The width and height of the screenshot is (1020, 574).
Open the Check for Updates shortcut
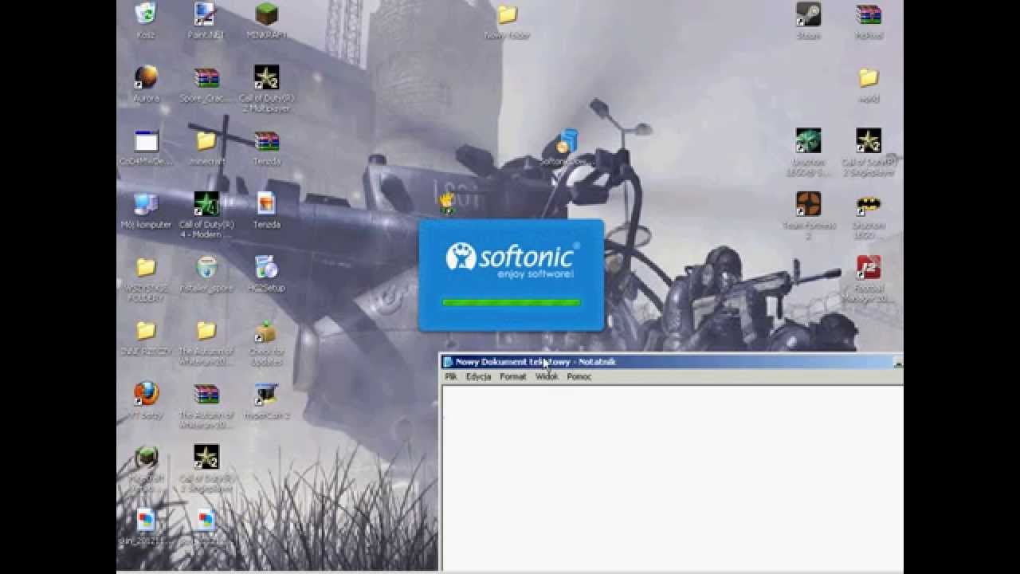(x=266, y=332)
